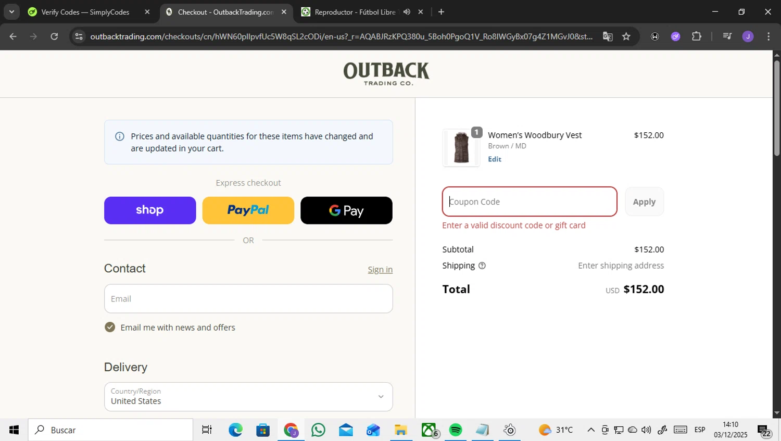This screenshot has width=781, height=441.
Task: Edit the Women's Woodbury Vest item
Action: click(495, 159)
